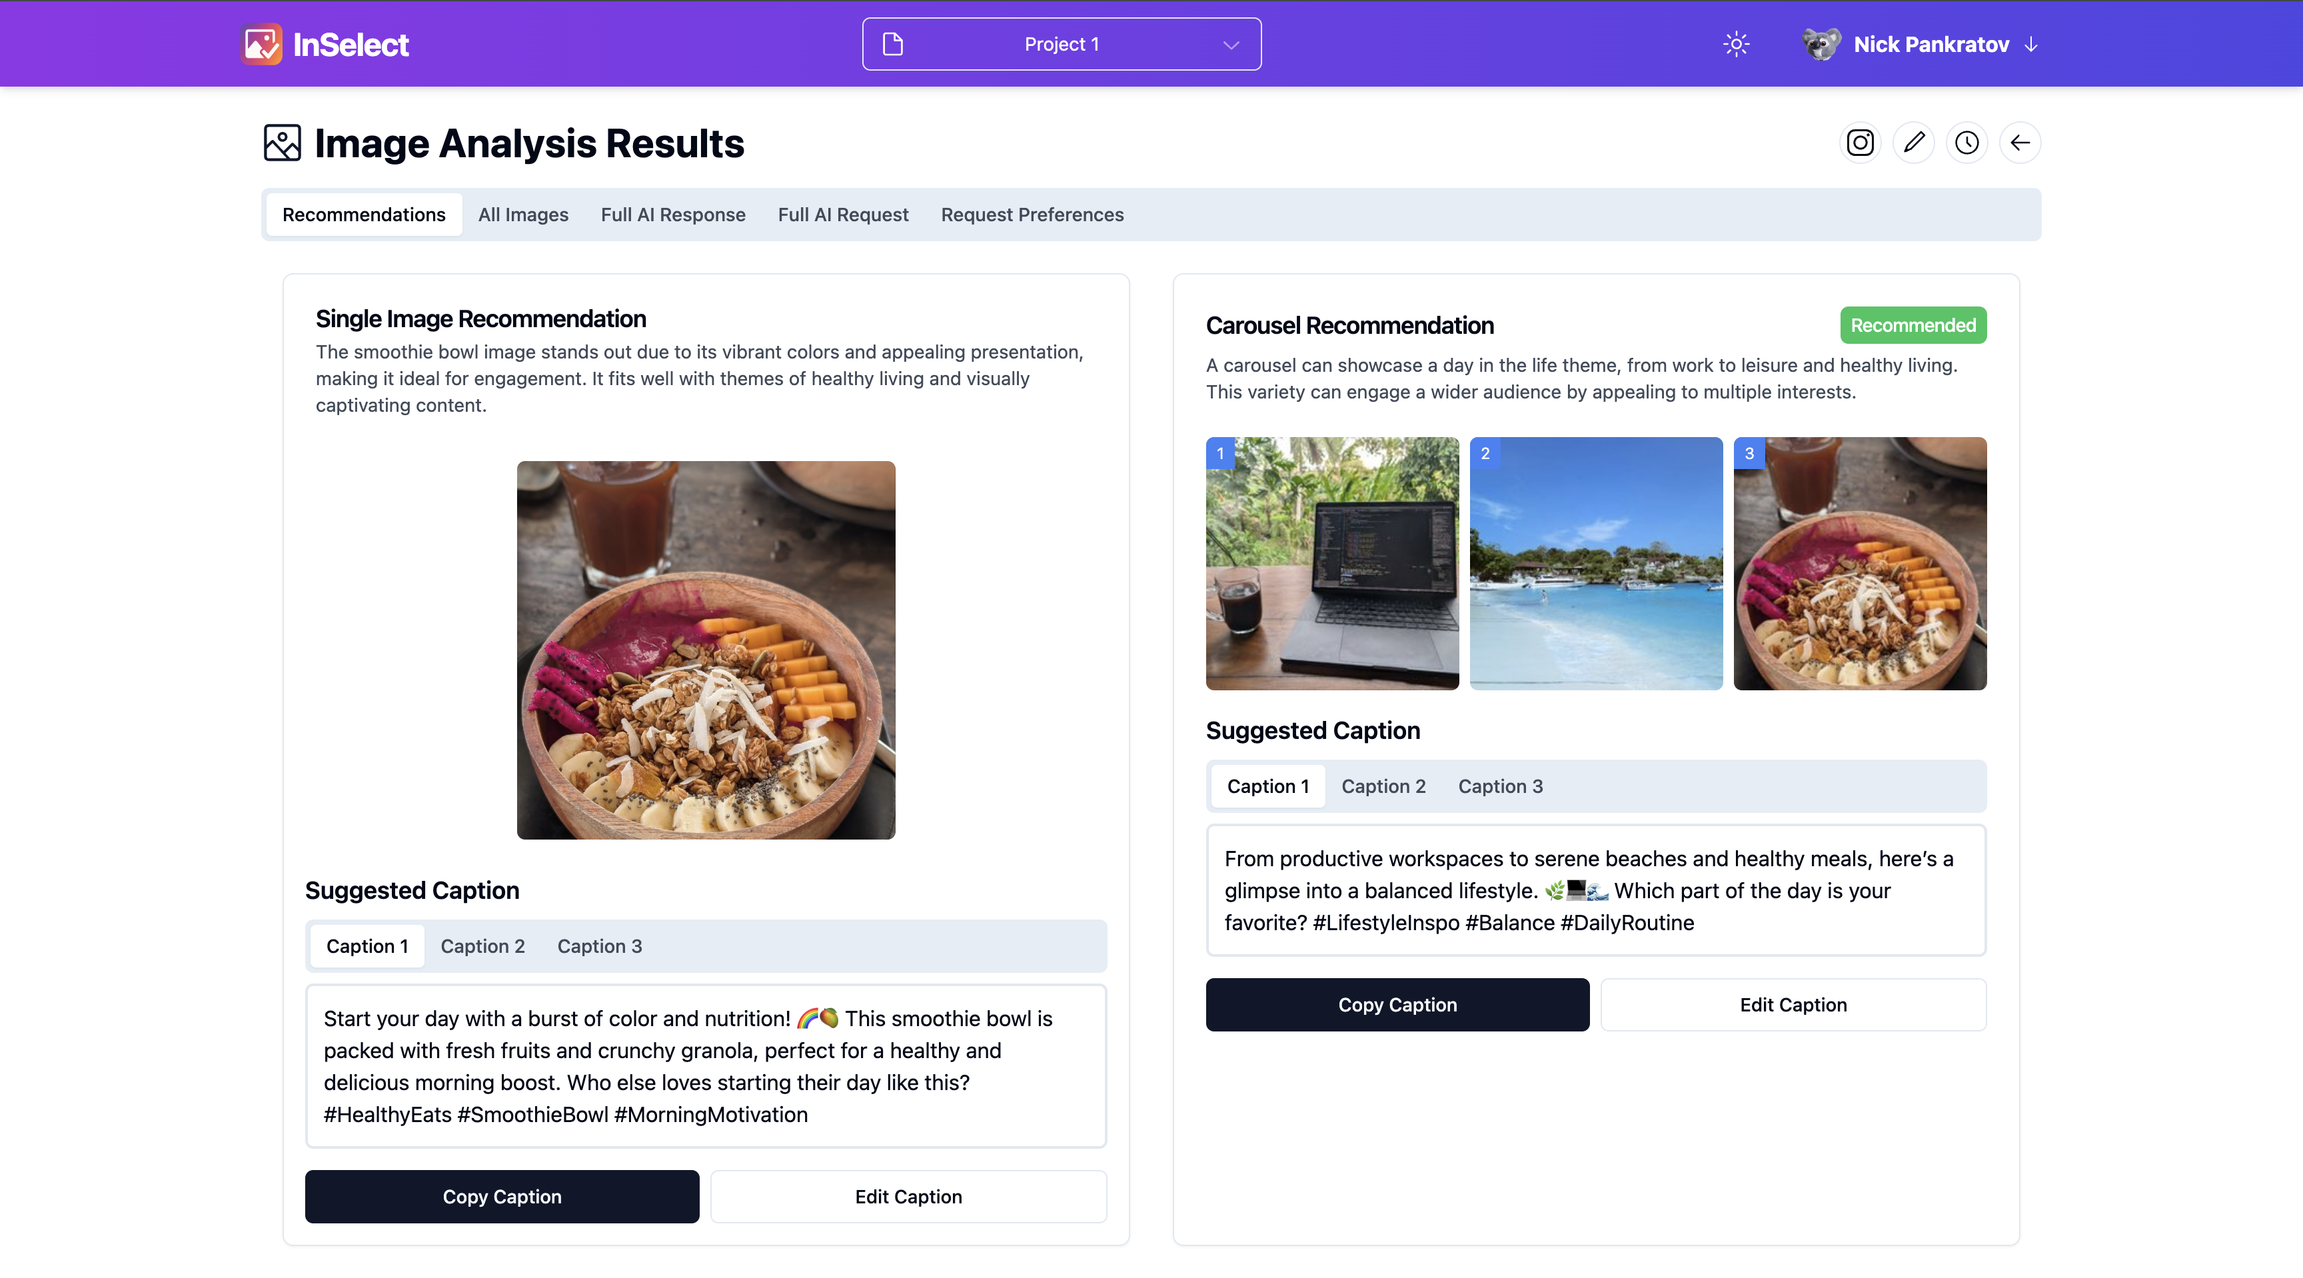Screen dimensions: 2303x1278
Task: Click the Image Analysis Results picture icon
Action: click(283, 143)
